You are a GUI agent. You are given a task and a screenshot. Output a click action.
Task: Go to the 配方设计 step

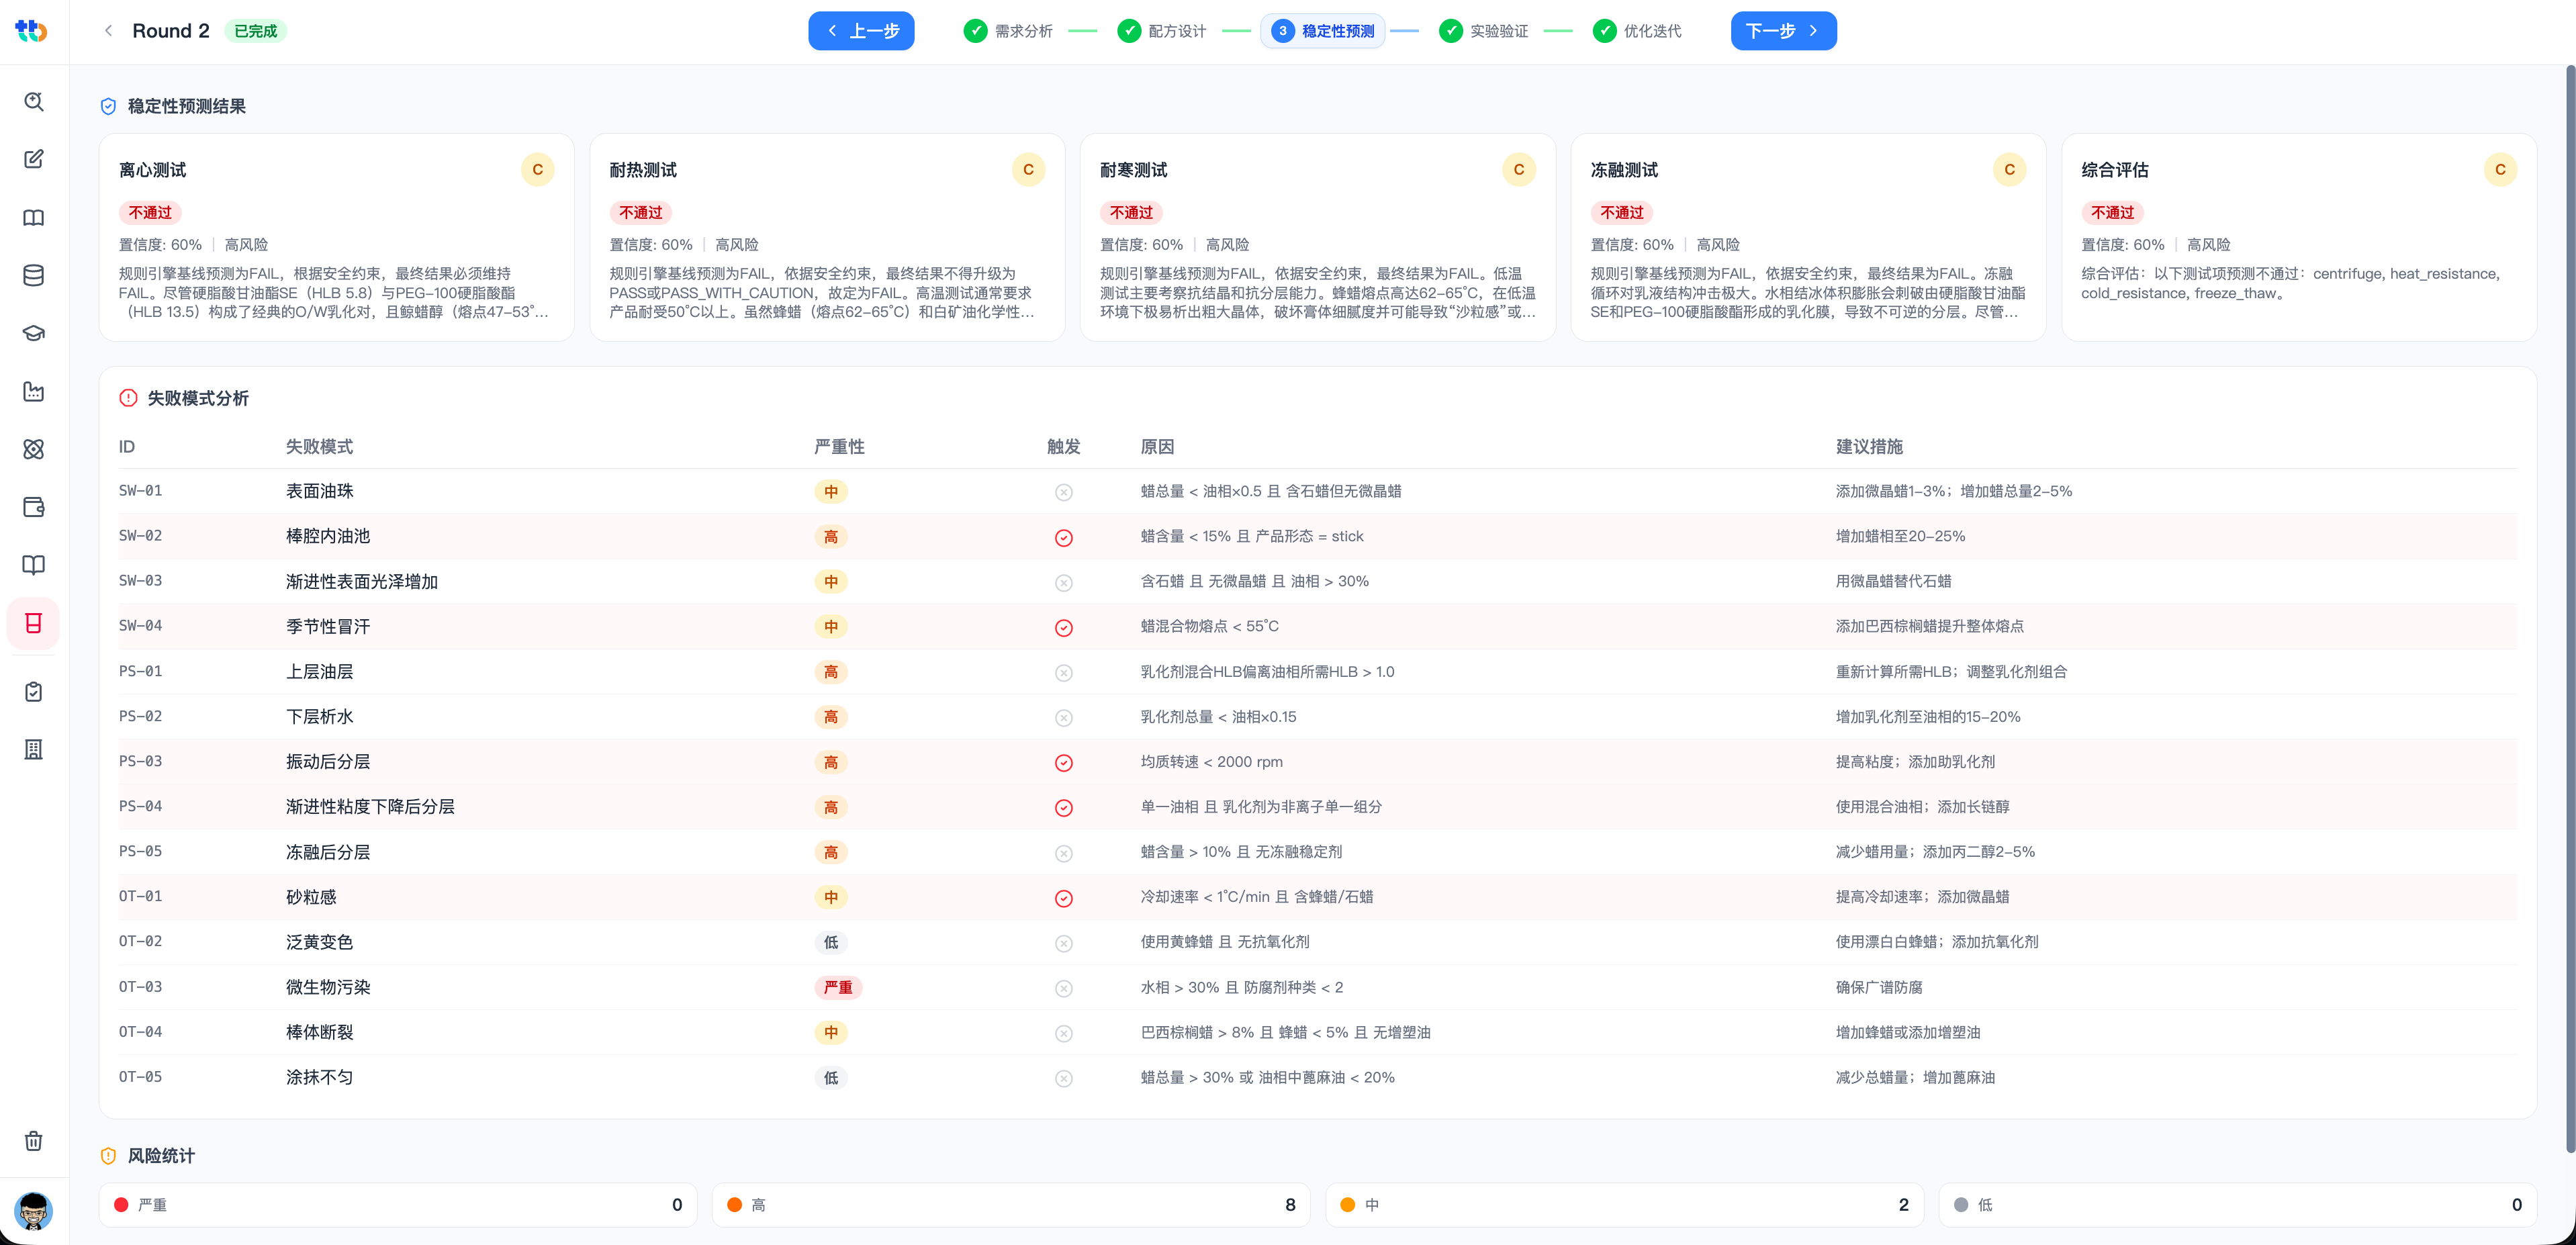pyautogui.click(x=1162, y=31)
